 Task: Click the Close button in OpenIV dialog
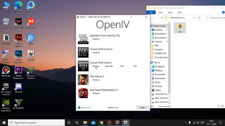pos(142,107)
